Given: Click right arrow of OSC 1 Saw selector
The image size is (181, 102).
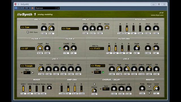Looking at the screenshot, I should click(23, 27).
